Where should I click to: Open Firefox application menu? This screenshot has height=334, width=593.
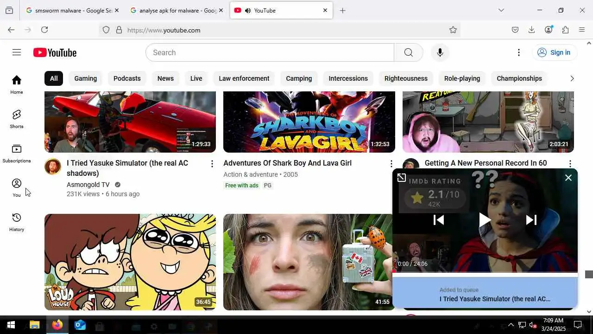coord(582,30)
